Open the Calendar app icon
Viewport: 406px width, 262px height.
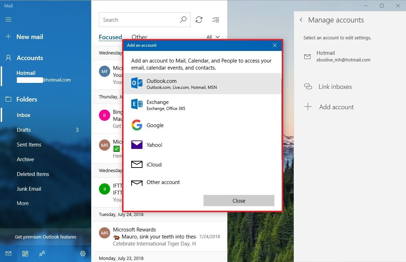click(x=25, y=253)
